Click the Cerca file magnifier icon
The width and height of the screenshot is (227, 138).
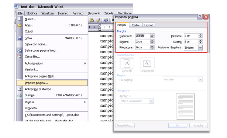[20, 56]
